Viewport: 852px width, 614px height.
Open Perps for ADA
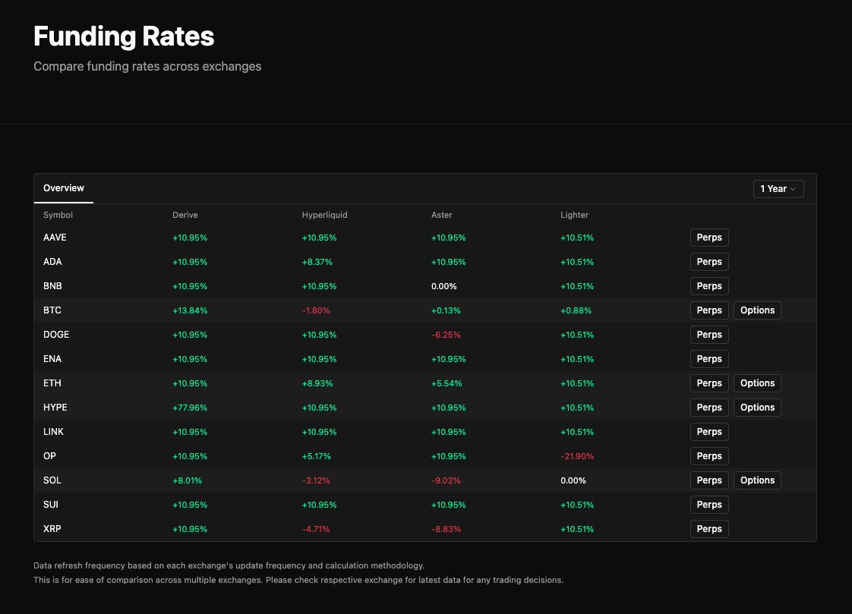(x=709, y=262)
